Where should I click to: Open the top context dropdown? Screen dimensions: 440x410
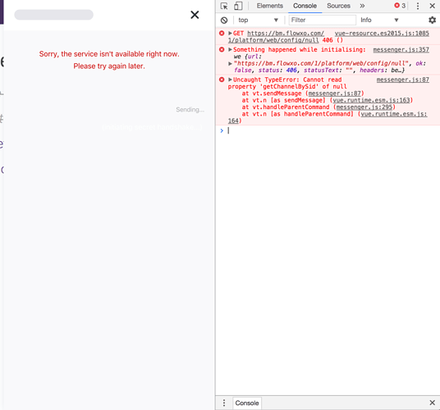coord(258,20)
